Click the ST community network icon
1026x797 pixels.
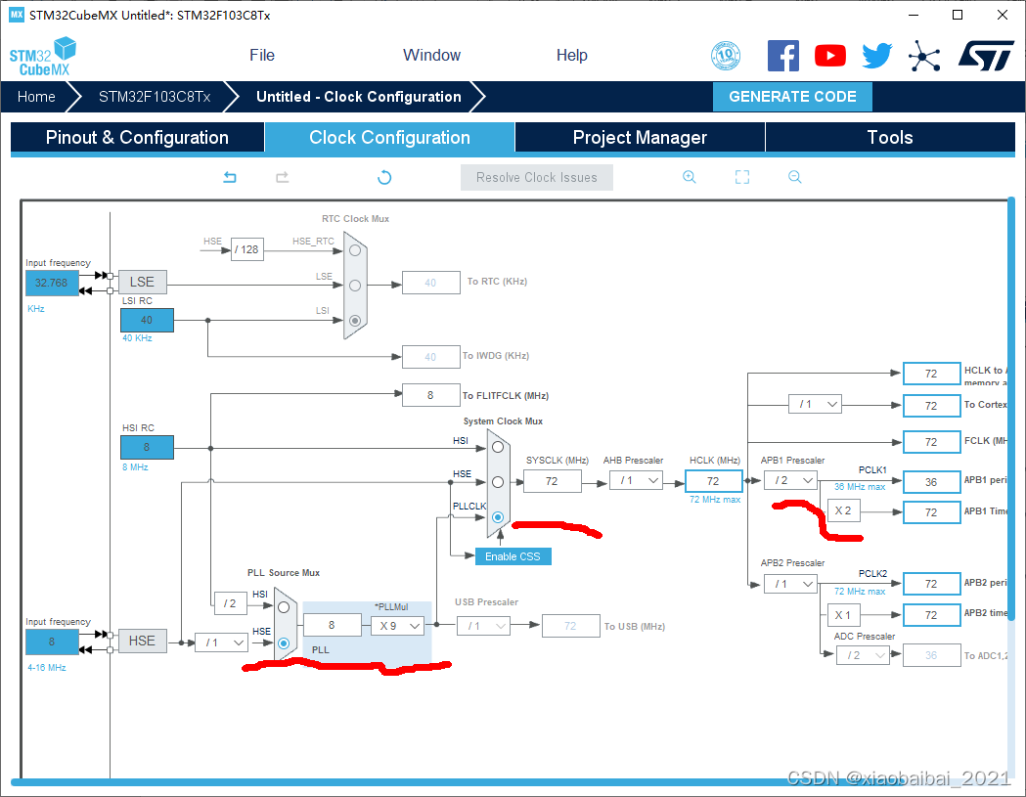tap(924, 56)
